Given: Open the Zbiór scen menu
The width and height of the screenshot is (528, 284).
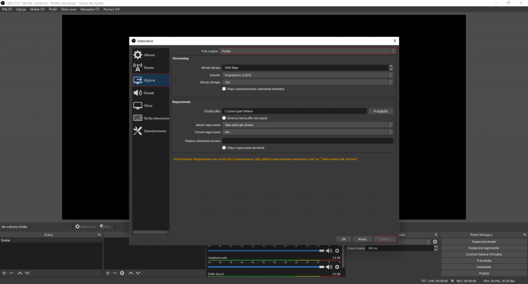Looking at the screenshot, I should pyautogui.click(x=69, y=9).
